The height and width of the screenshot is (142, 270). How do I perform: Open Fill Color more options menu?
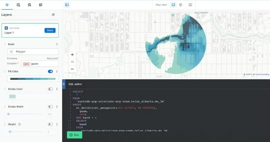57,71
